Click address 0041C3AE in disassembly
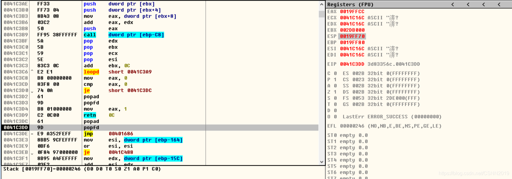 [x=16, y=4]
